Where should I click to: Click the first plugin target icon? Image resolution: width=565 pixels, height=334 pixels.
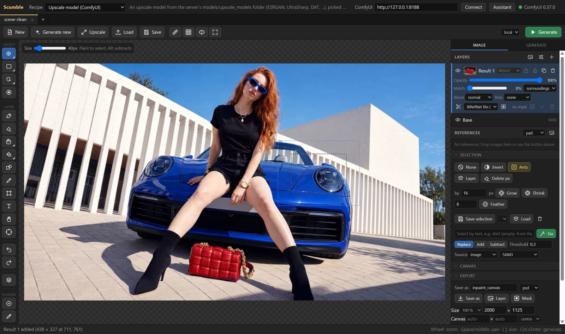pyautogui.click(x=9, y=304)
